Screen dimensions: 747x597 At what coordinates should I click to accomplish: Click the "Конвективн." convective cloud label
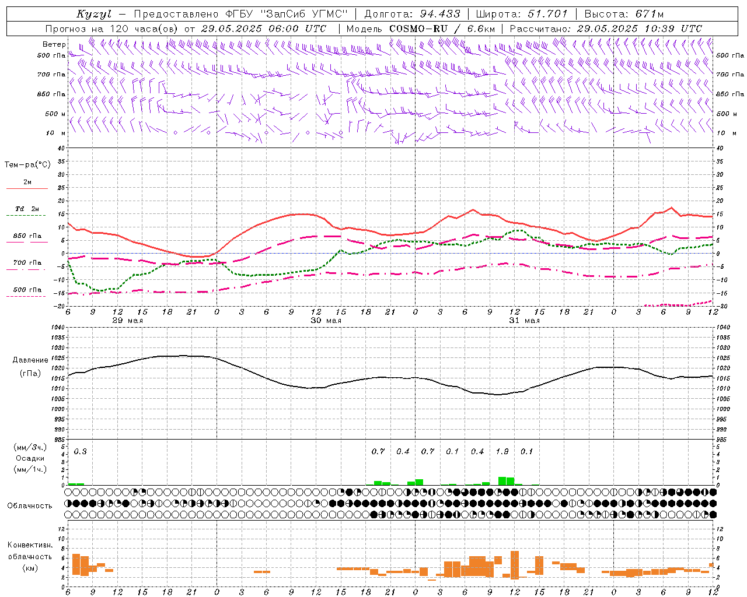(x=30, y=545)
